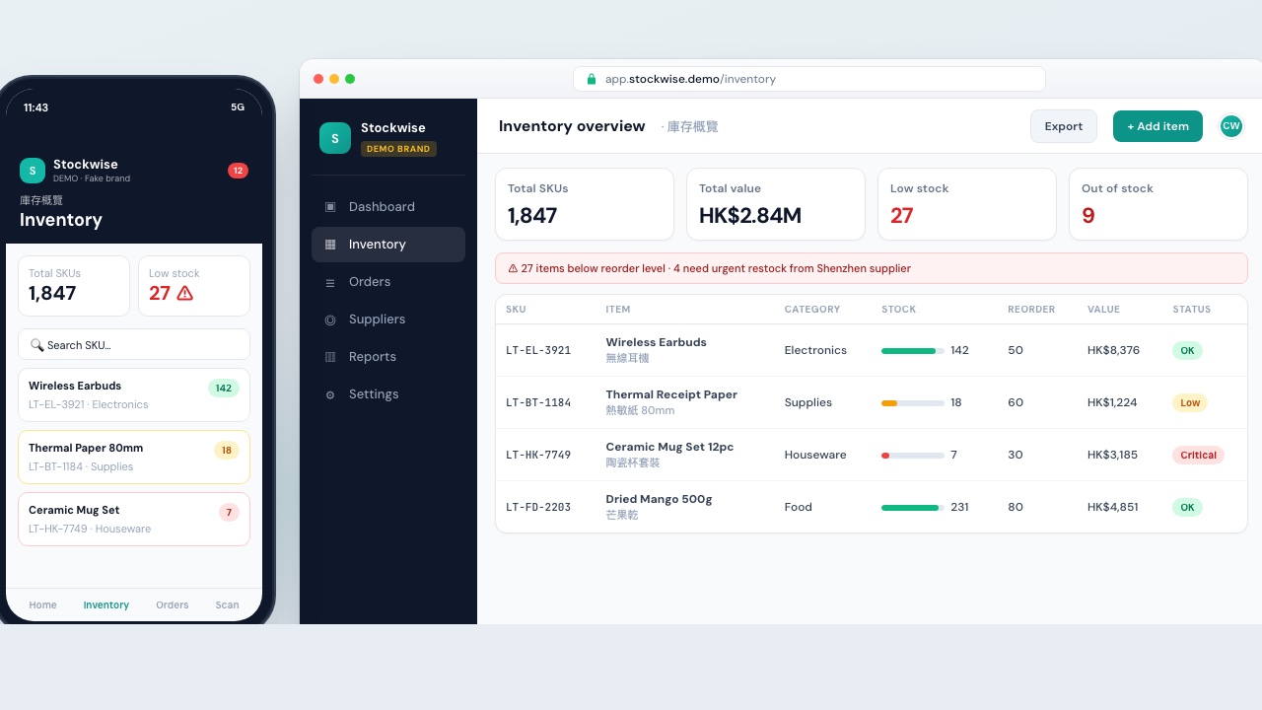Click the Settings gear icon in sidebar
Screen dimensions: 1262x710
point(330,394)
